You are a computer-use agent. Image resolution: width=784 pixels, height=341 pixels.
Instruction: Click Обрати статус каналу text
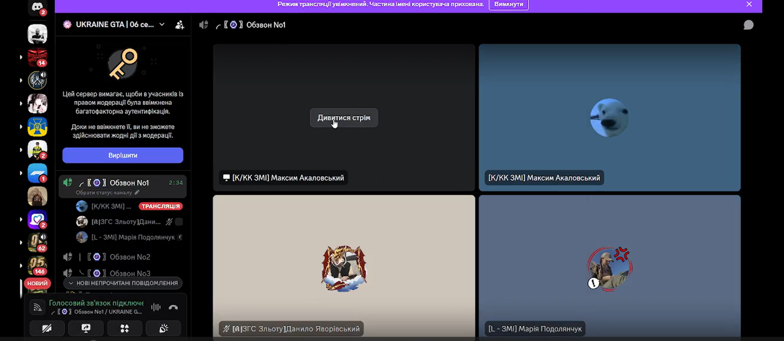tap(104, 192)
